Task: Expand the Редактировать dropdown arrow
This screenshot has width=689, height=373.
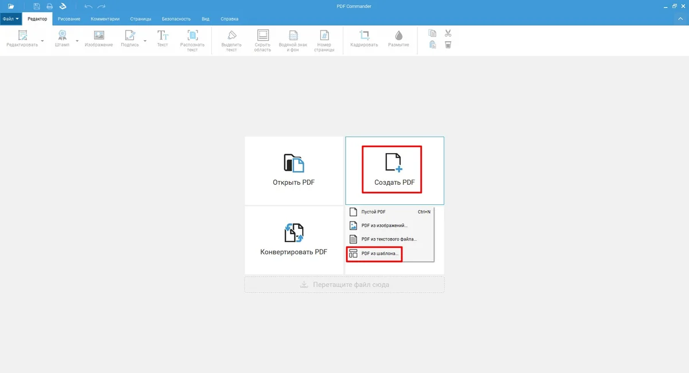Action: (42, 41)
